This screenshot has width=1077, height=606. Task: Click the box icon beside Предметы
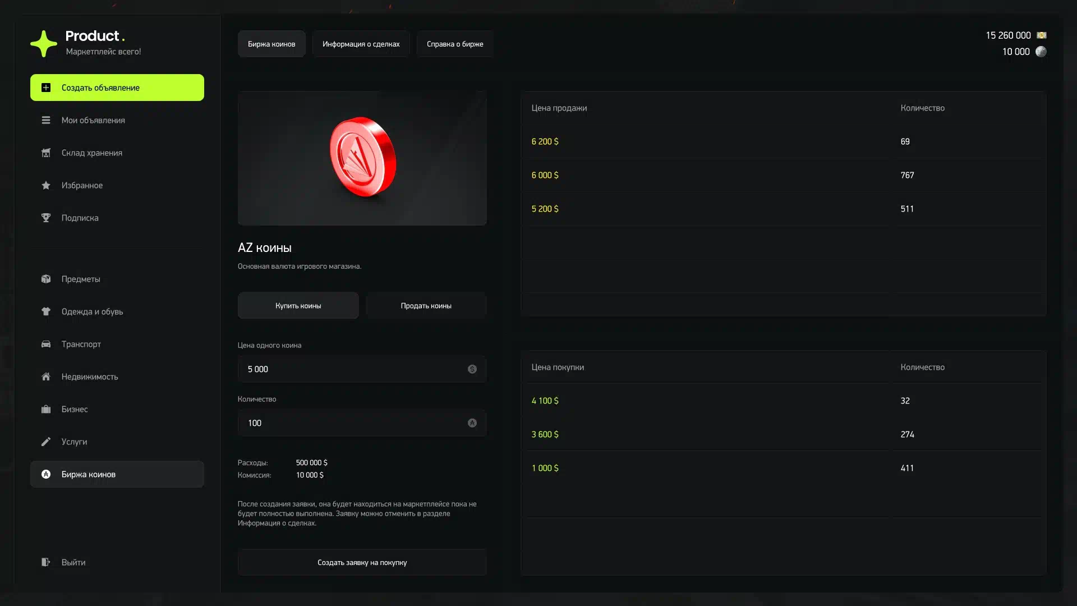click(46, 279)
